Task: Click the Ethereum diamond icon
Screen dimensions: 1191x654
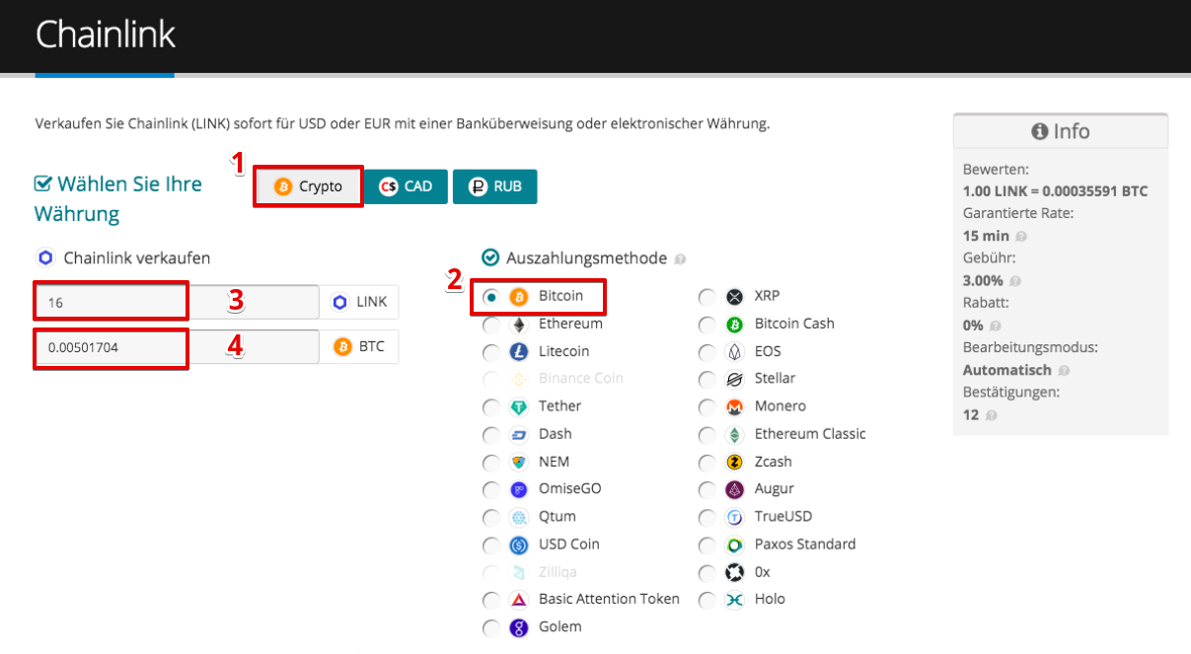Action: 519,324
